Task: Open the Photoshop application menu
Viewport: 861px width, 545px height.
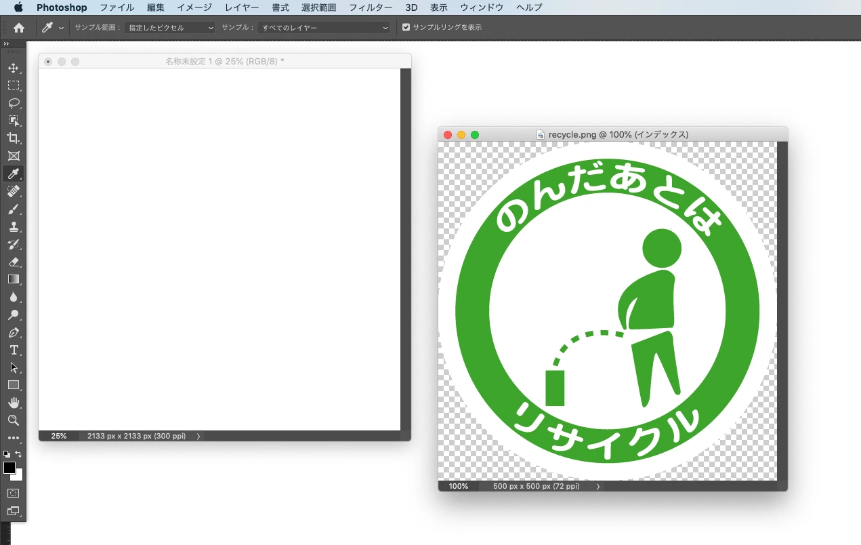Action: pos(62,7)
